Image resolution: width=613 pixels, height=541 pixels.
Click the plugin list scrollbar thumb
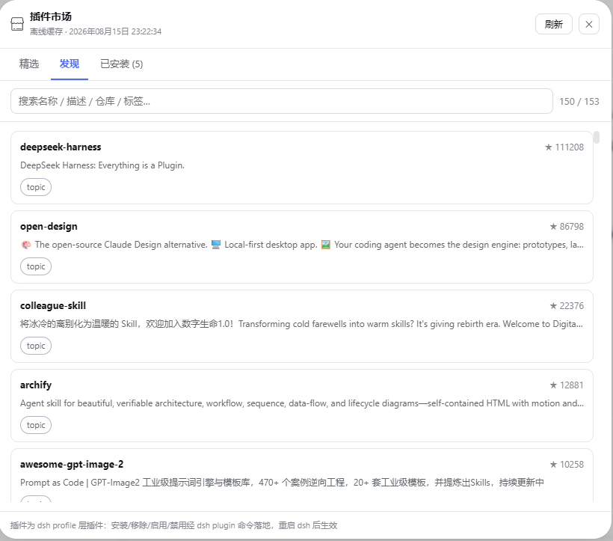click(x=597, y=138)
